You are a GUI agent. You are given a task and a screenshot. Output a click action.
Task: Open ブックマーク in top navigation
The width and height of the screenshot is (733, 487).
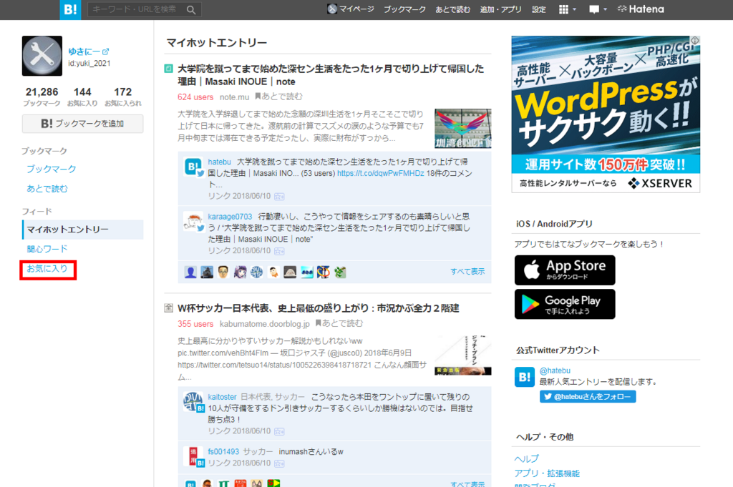[x=405, y=9]
